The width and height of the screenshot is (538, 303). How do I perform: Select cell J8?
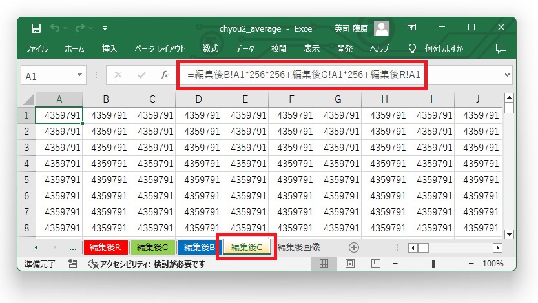point(478,228)
